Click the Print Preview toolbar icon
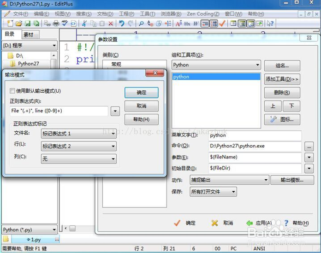Viewport: 321px width, 253px height. click(48, 24)
